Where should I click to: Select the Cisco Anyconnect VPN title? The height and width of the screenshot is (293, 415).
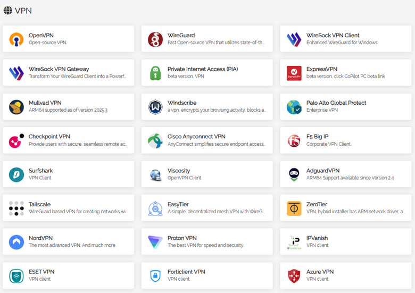[x=196, y=137]
